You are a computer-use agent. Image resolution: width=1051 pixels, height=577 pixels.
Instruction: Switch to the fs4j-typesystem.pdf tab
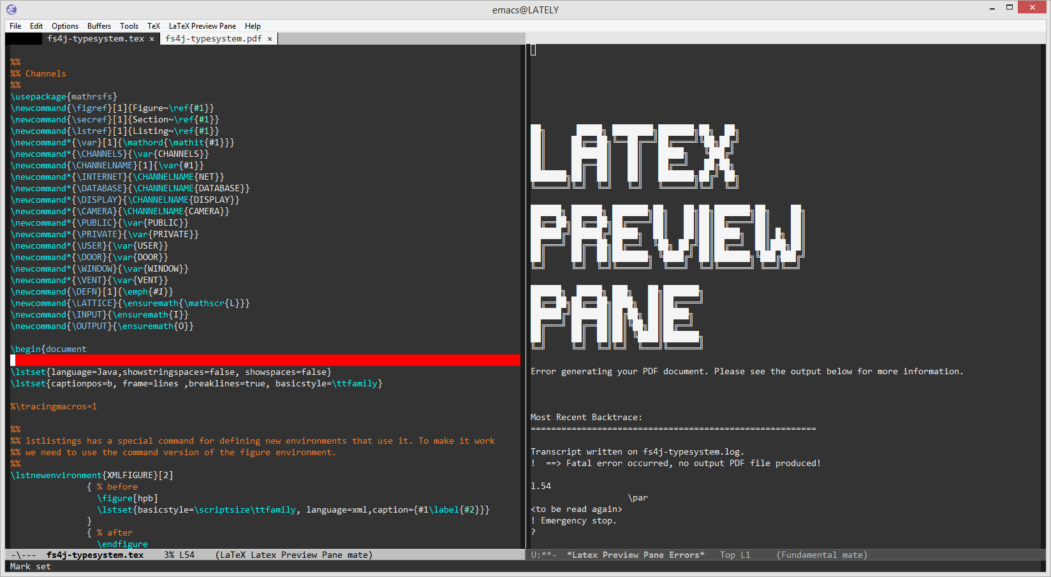(212, 38)
